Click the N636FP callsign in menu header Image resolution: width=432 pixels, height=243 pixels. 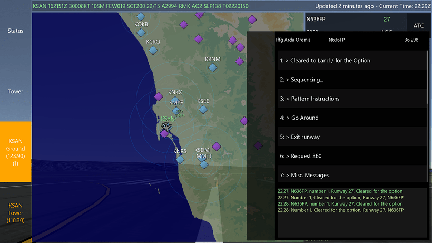point(337,40)
